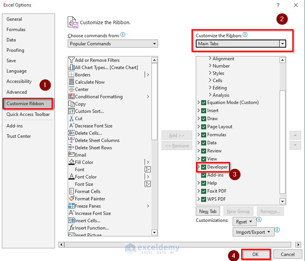Image resolution: width=305 pixels, height=261 pixels.
Task: Select the Cut scissors icon
Action: click(x=72, y=118)
